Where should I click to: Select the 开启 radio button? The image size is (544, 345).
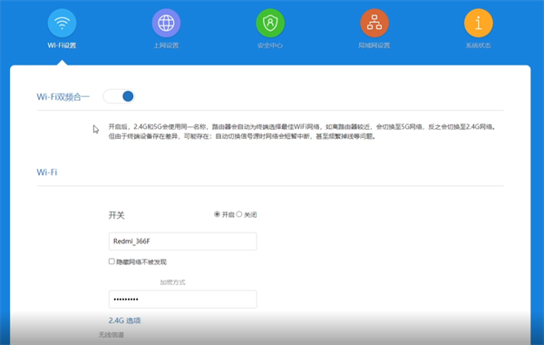pos(217,214)
